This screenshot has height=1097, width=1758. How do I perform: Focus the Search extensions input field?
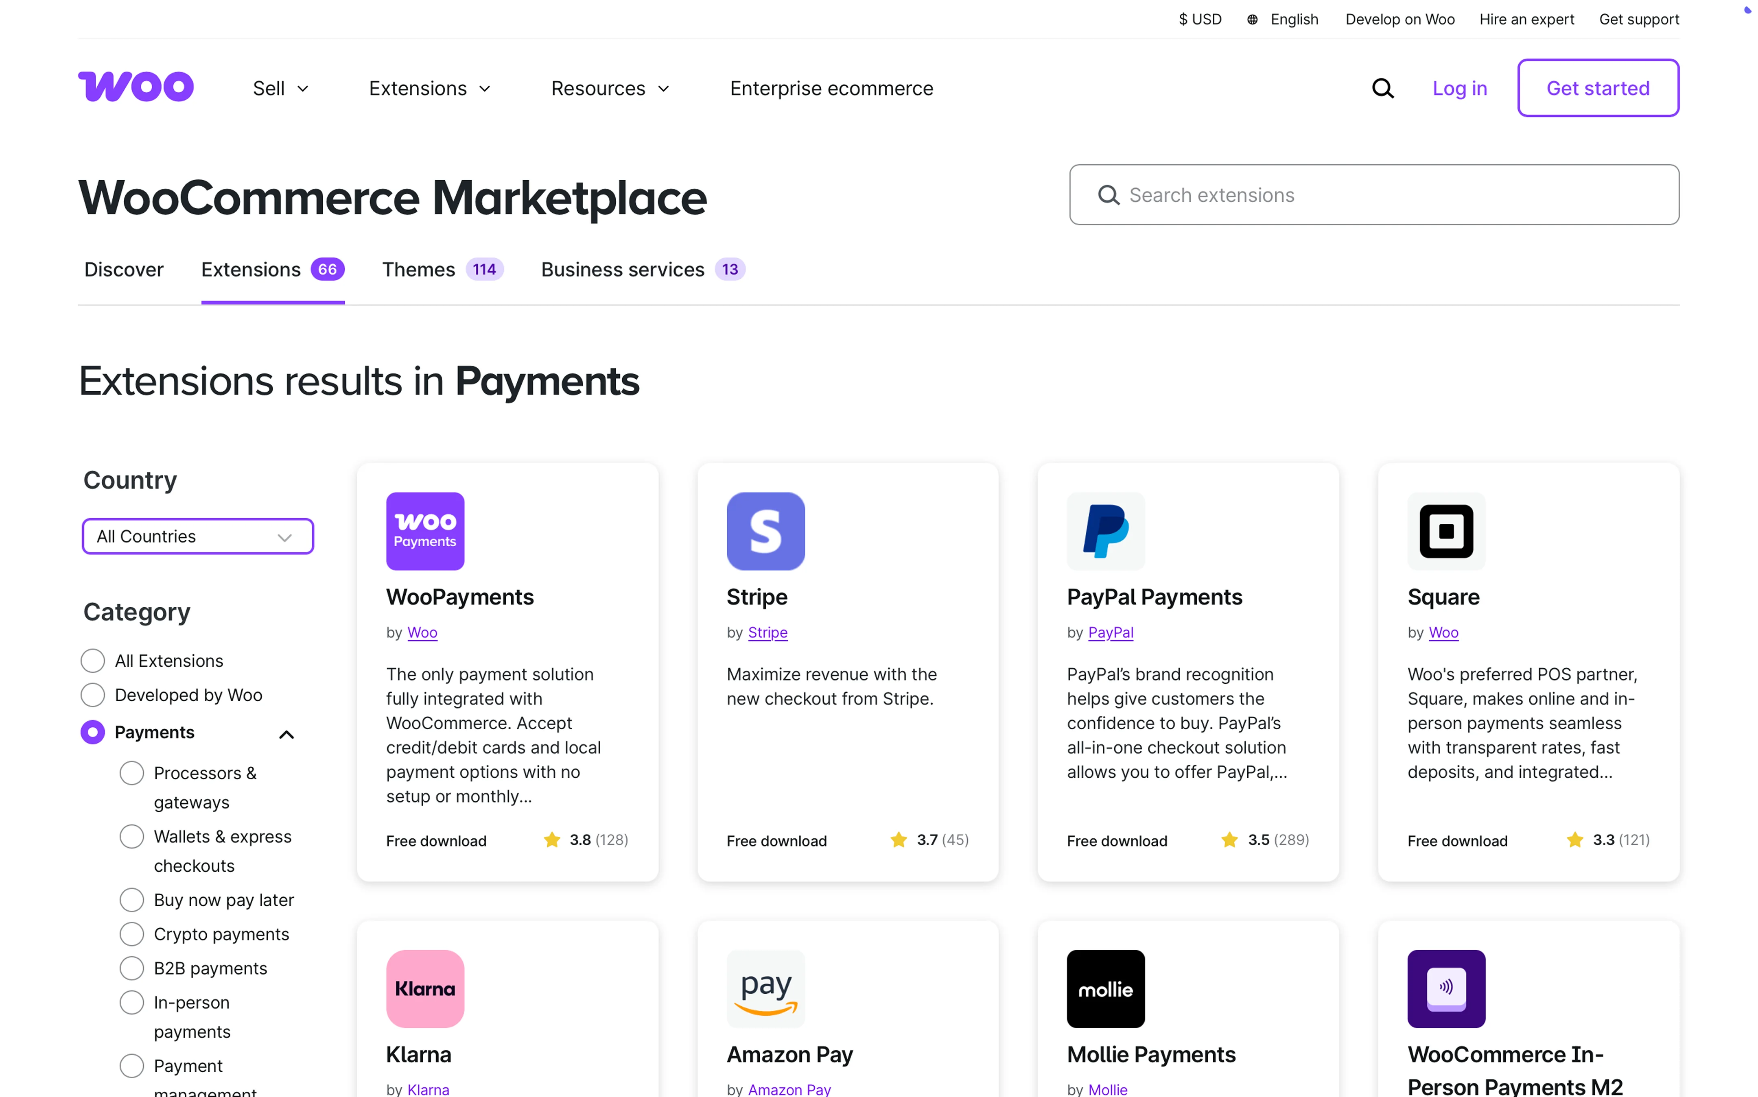tap(1373, 194)
